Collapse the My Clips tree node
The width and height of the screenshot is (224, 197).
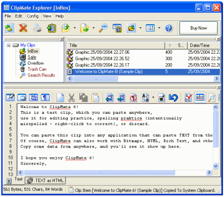click(8, 46)
